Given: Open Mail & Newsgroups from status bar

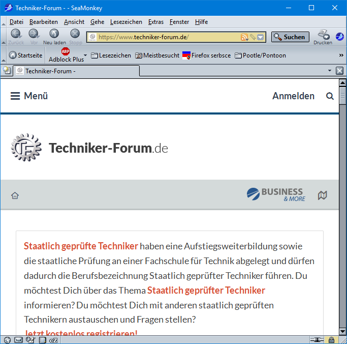Looking at the screenshot, I should pyautogui.click(x=18, y=340).
